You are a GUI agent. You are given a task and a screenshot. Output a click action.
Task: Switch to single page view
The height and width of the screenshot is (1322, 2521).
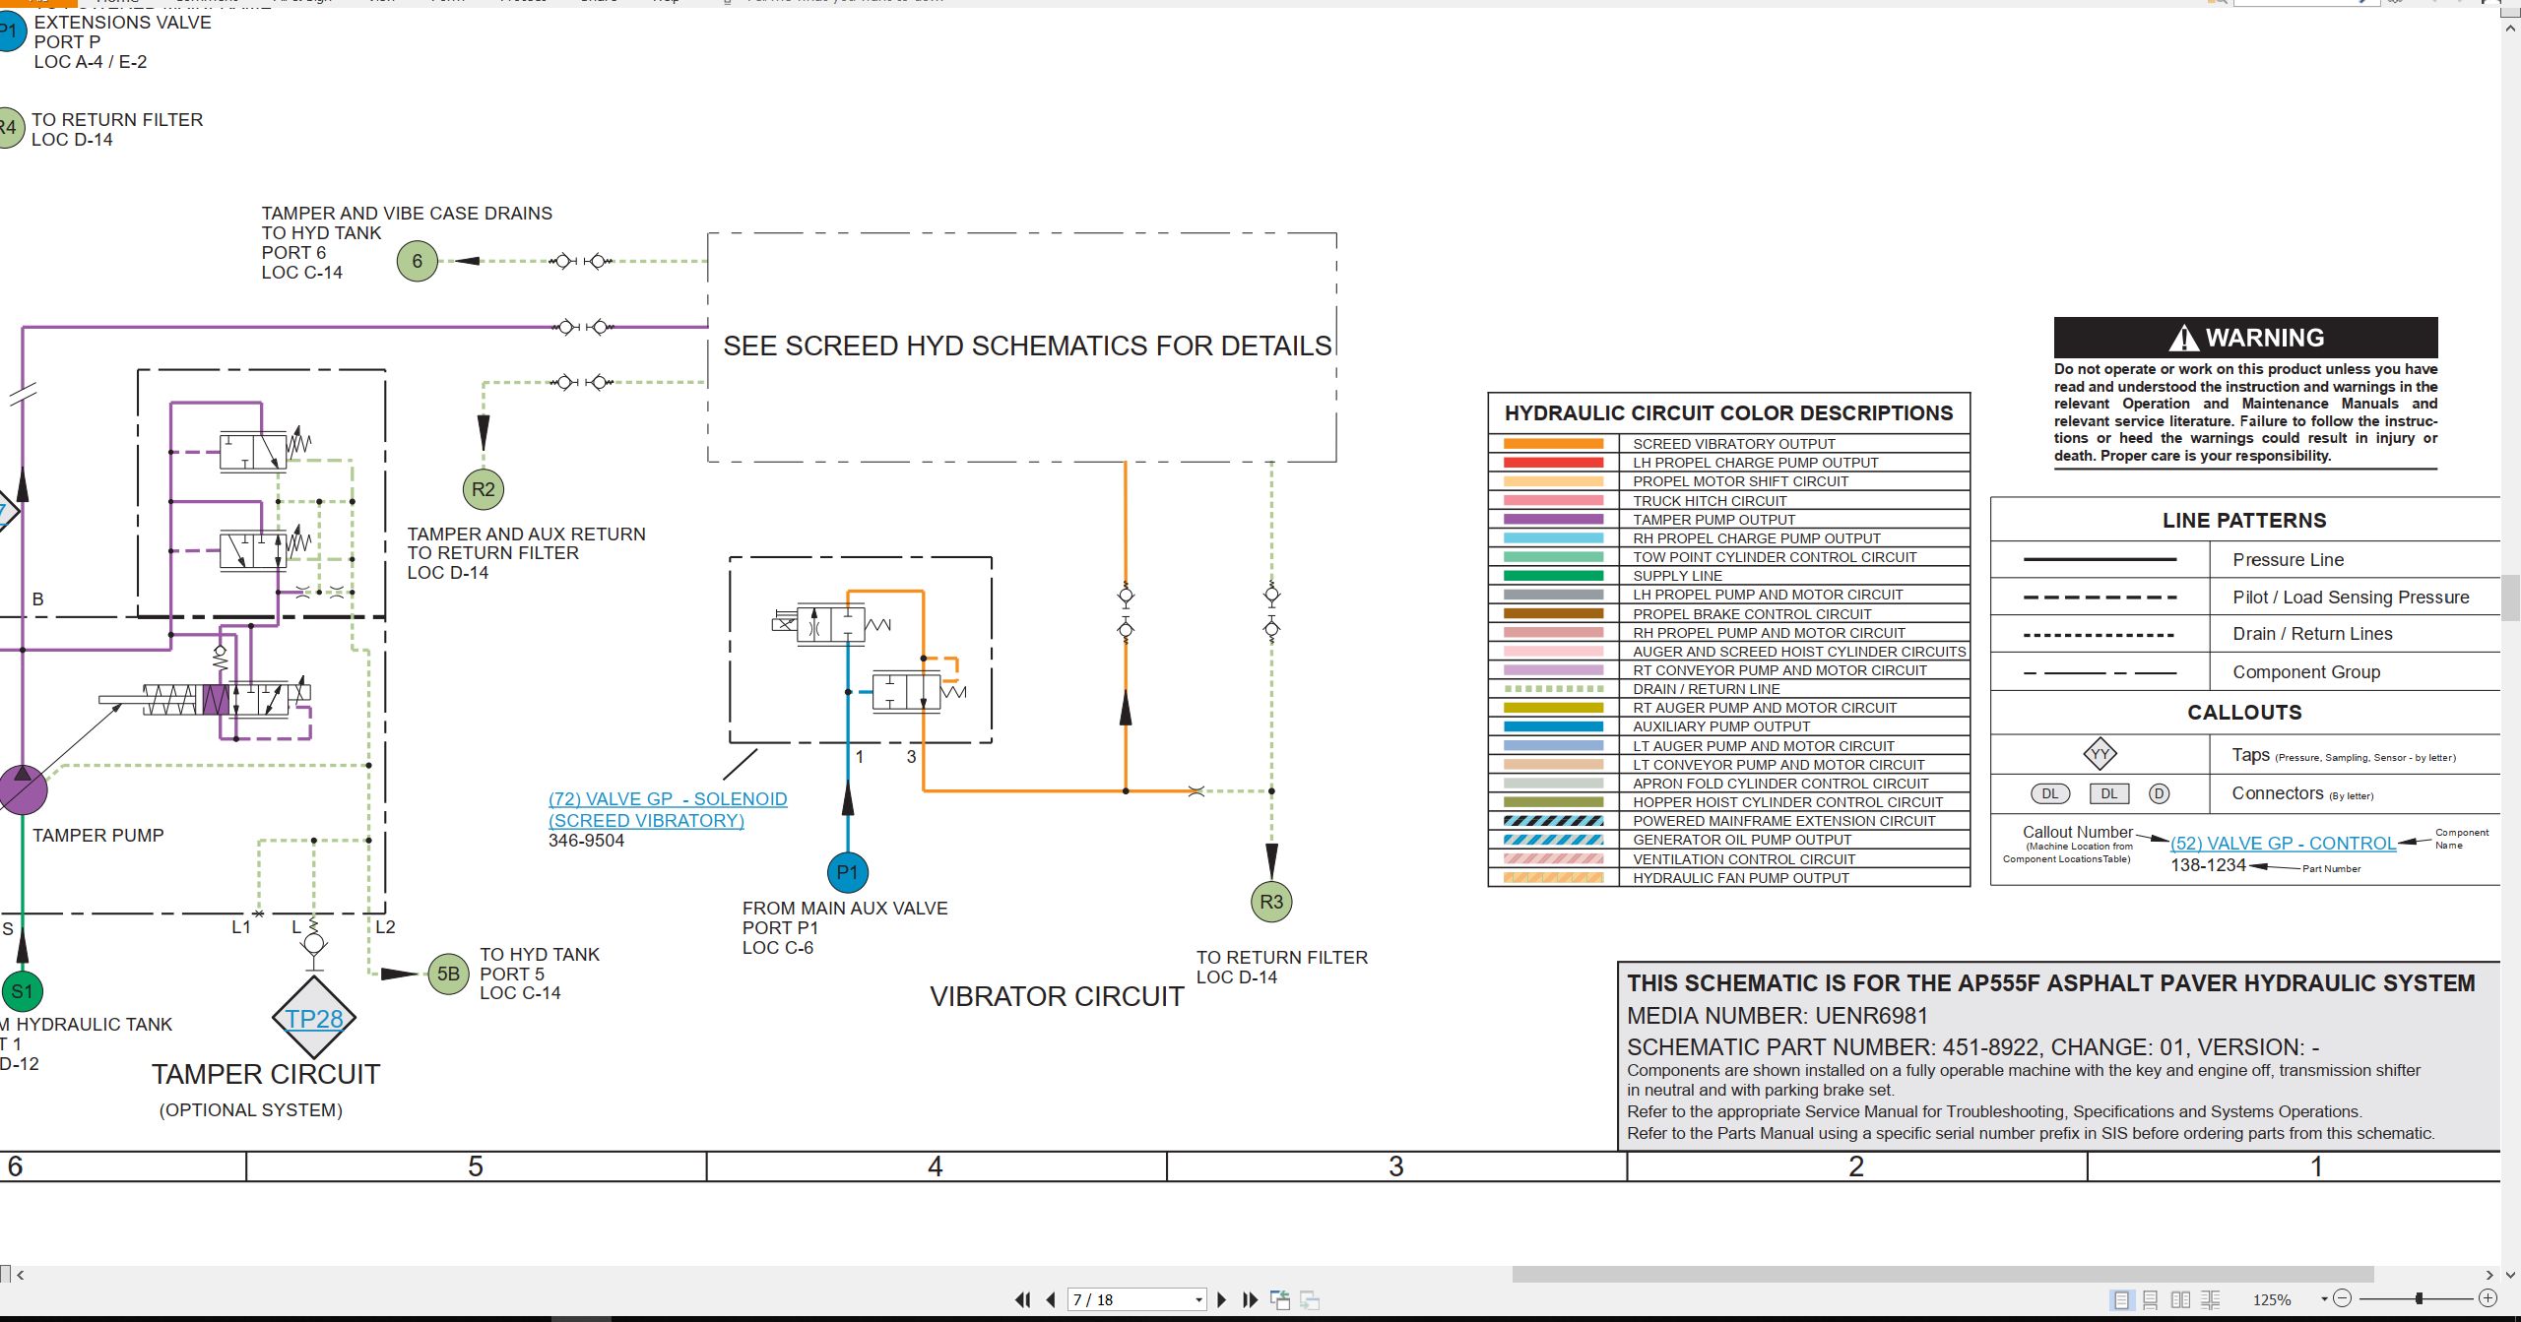pos(2121,1299)
